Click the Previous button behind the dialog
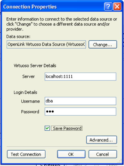This screenshot has height=166, width=124. tap(50, 165)
